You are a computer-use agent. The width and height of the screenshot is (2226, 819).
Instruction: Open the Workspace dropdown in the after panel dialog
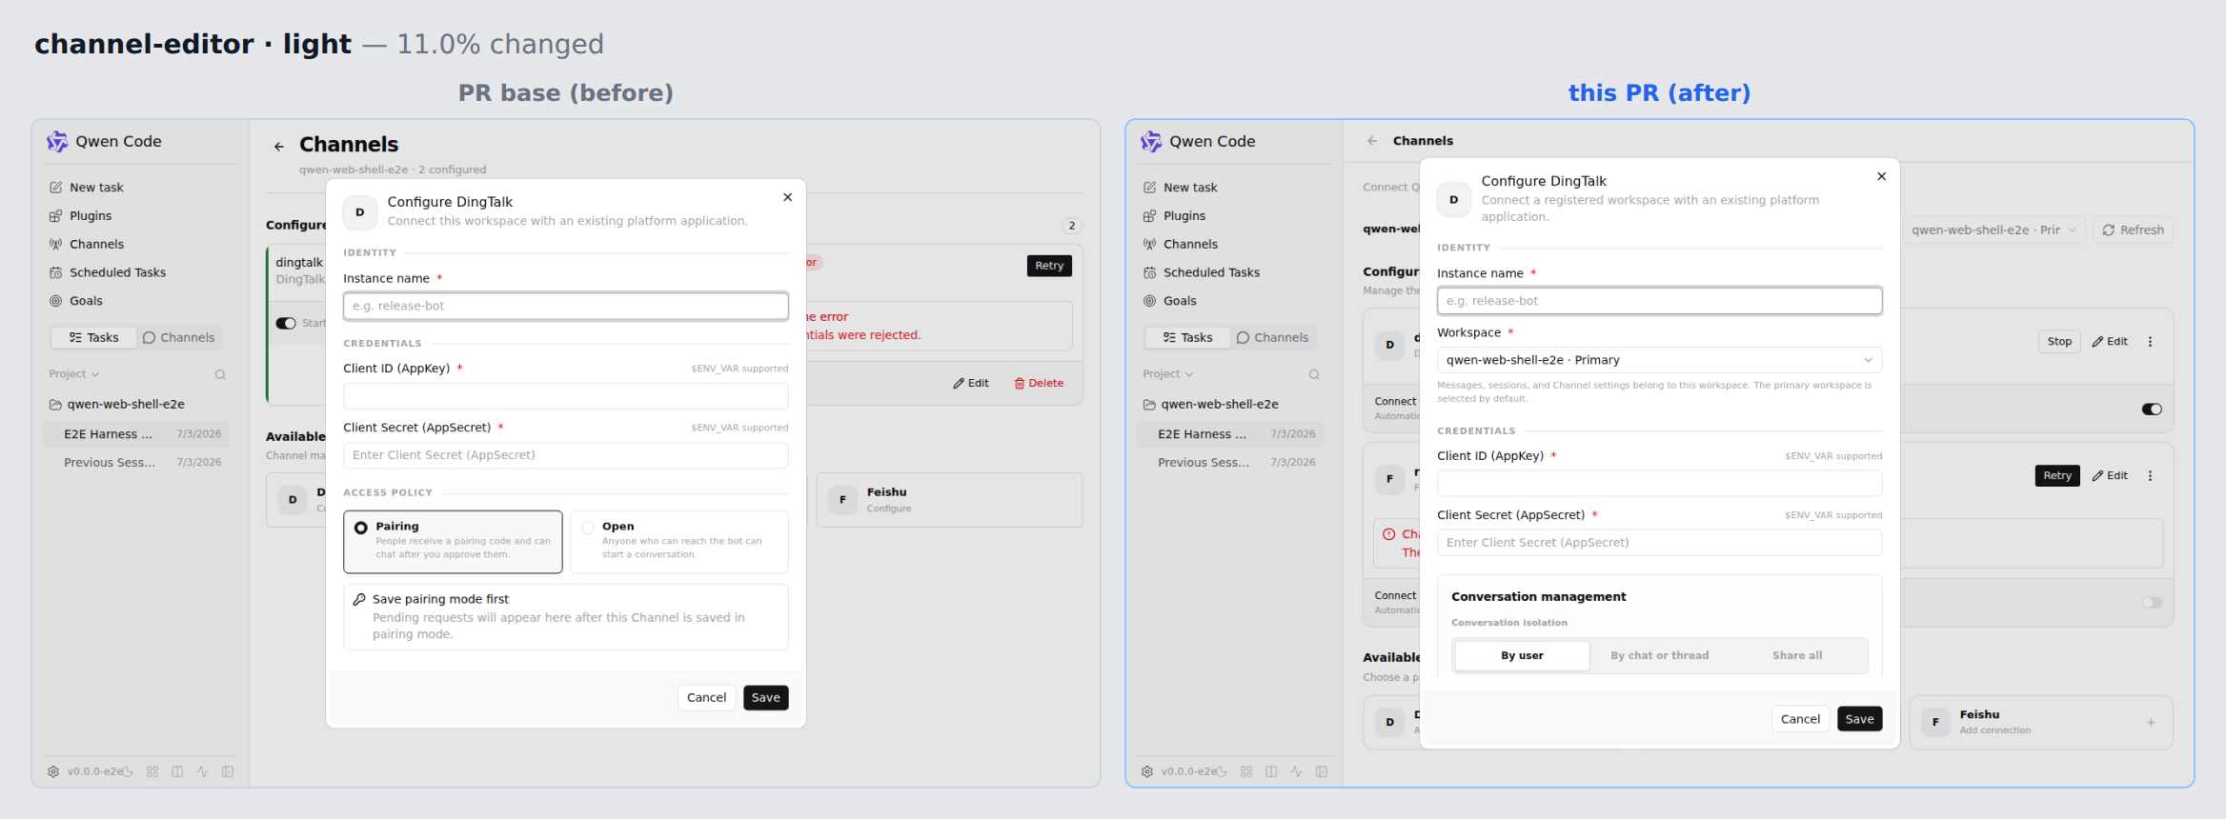tap(1660, 360)
